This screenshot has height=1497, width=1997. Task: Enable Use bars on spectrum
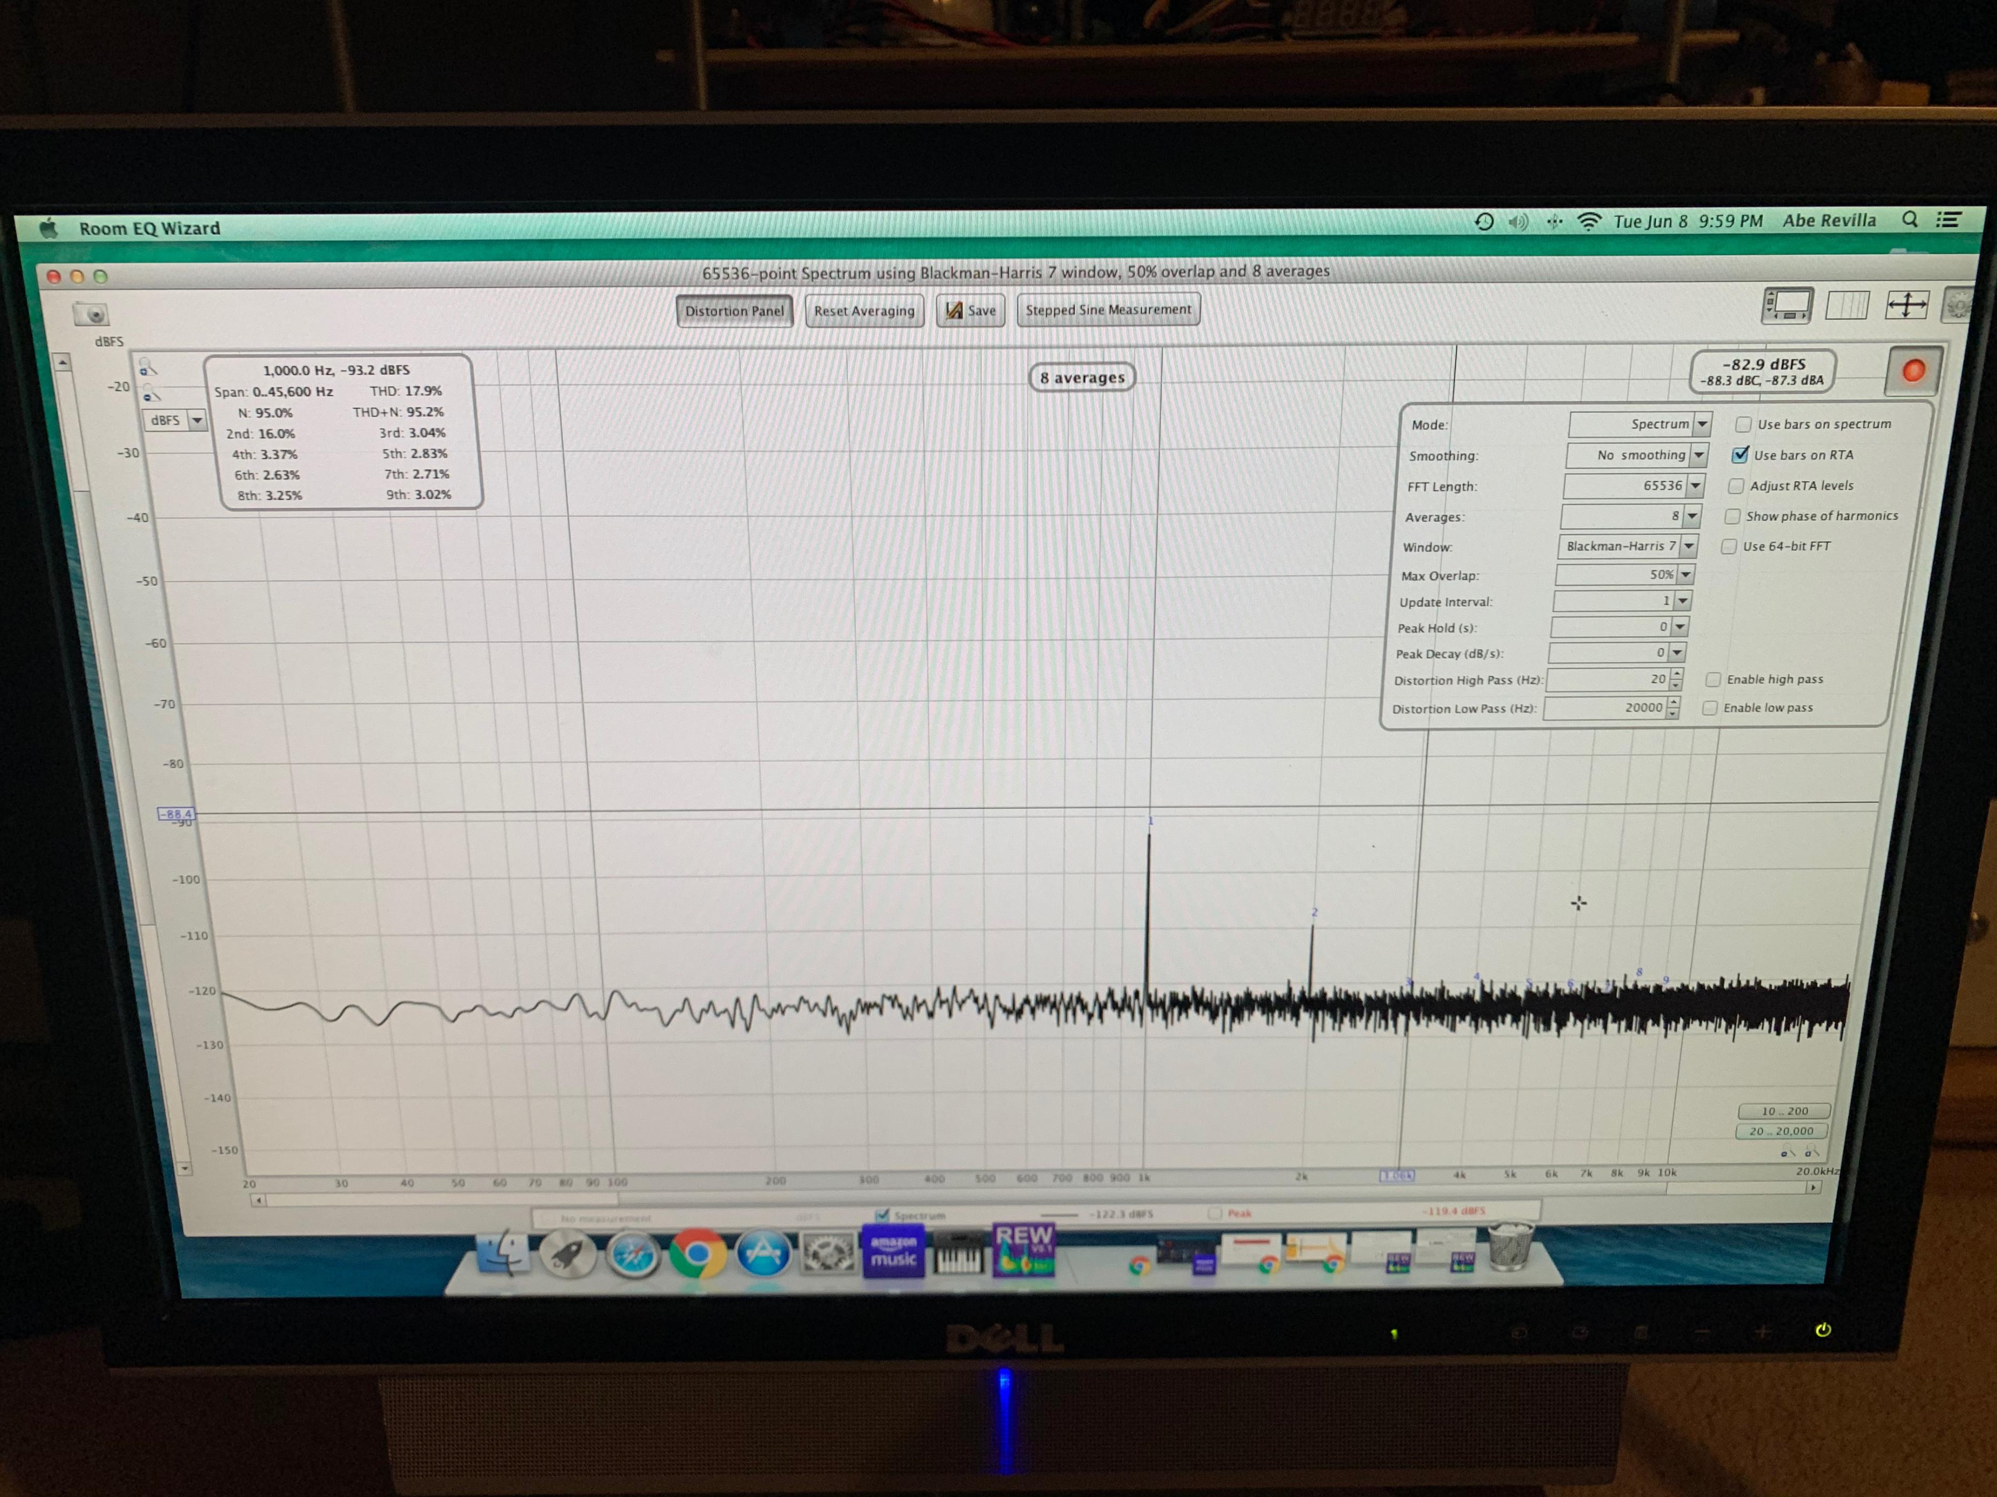click(1743, 424)
